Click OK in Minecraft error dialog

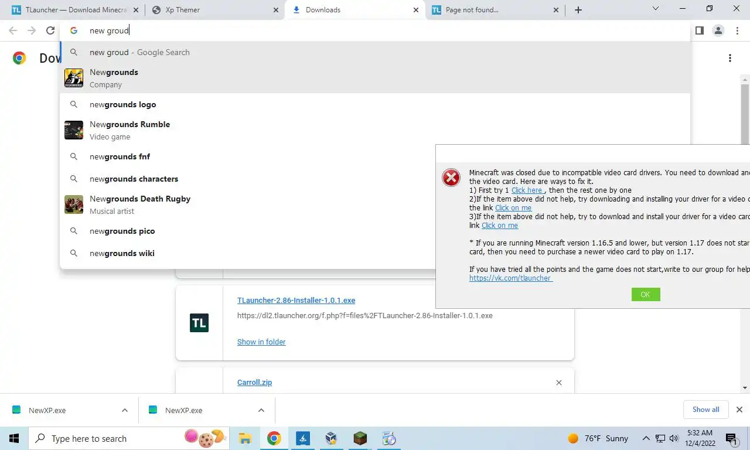pyautogui.click(x=646, y=294)
